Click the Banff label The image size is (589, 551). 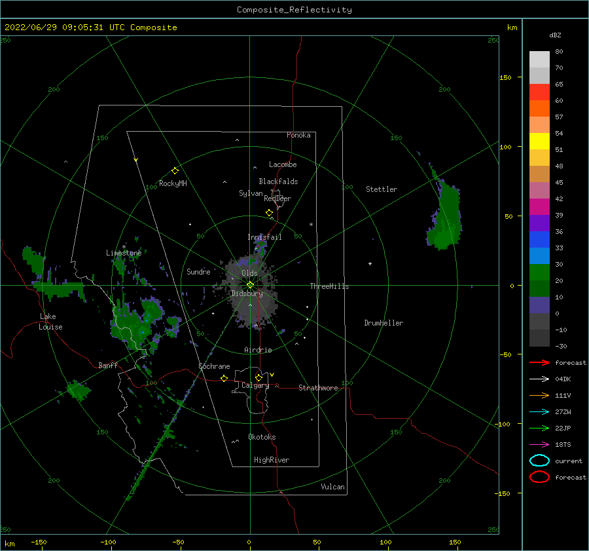108,365
